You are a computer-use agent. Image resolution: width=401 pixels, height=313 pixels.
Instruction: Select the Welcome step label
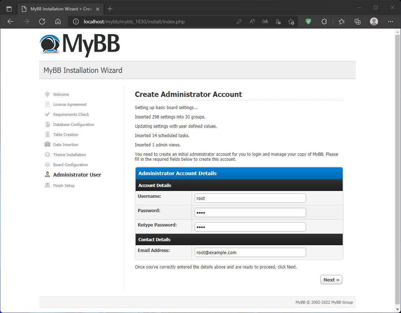point(61,94)
